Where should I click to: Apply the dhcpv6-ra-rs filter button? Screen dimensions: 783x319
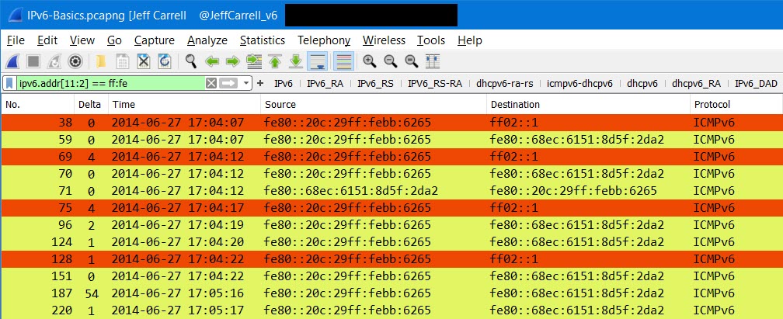click(x=504, y=83)
